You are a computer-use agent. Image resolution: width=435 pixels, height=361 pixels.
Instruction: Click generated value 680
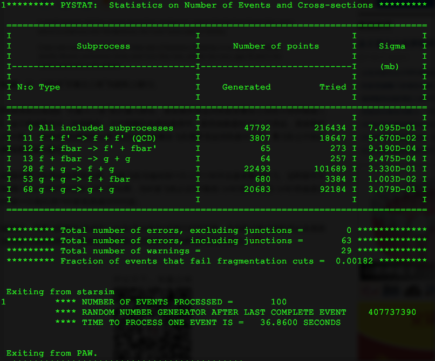(262, 179)
